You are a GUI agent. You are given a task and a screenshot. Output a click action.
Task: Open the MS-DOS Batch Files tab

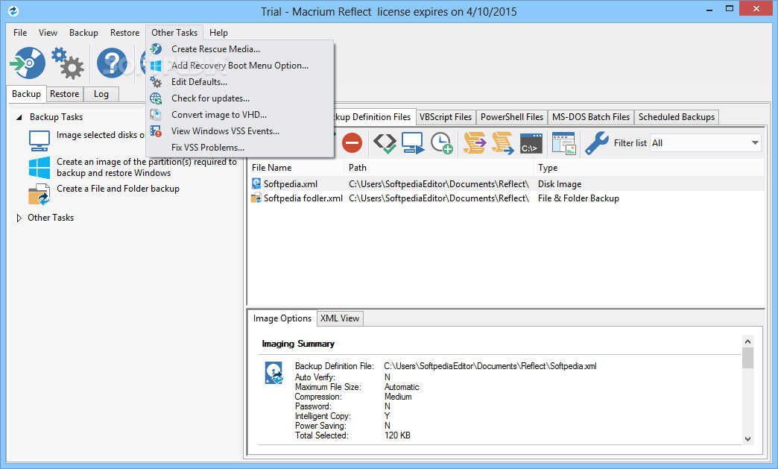591,117
